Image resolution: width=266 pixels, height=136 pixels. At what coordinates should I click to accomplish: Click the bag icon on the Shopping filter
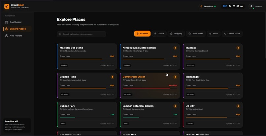pyautogui.click(x=171, y=34)
